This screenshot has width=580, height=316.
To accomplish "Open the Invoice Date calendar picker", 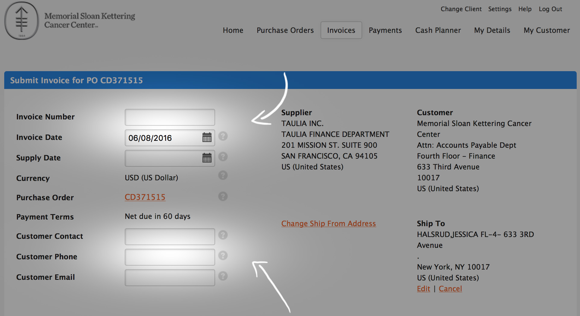I will tap(207, 137).
